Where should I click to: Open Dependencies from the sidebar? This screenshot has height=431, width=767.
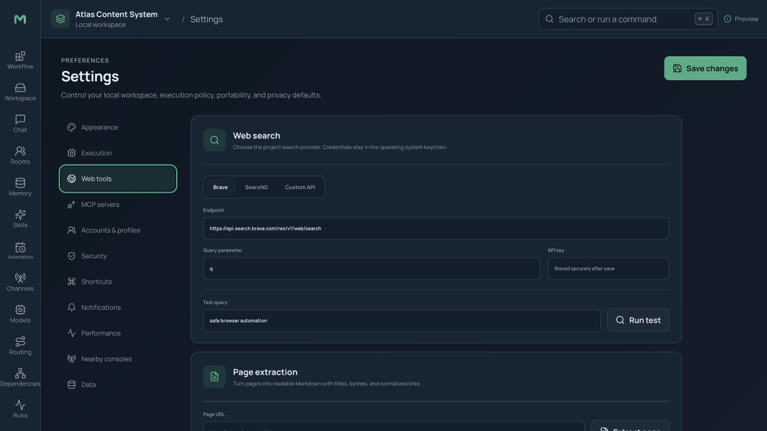click(x=20, y=377)
